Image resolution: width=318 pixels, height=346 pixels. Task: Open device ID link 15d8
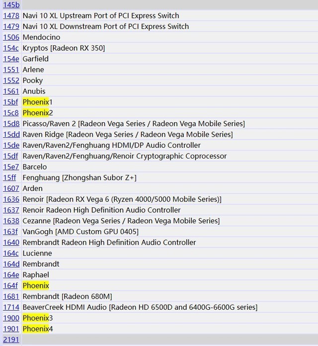pyautogui.click(x=11, y=124)
